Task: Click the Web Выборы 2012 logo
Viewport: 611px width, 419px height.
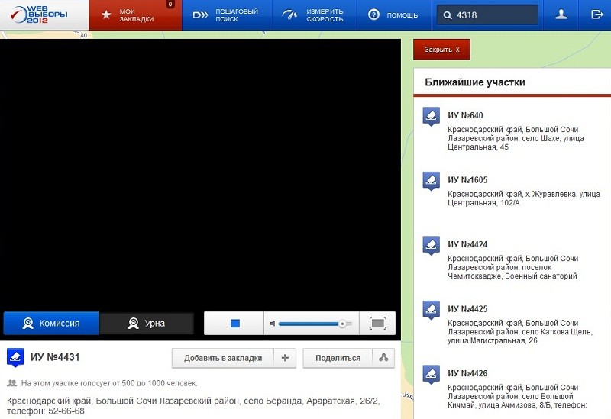Action: tap(44, 15)
